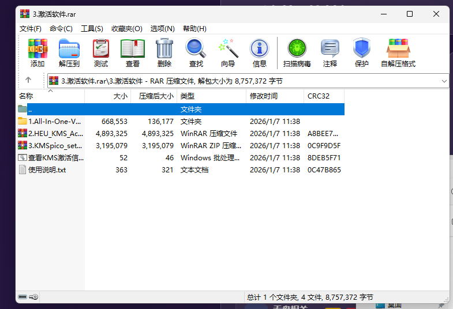Image resolution: width=453 pixels, height=309 pixels.
Task: Select the 3.KMSpico_set... archive icon
Action: click(x=23, y=145)
